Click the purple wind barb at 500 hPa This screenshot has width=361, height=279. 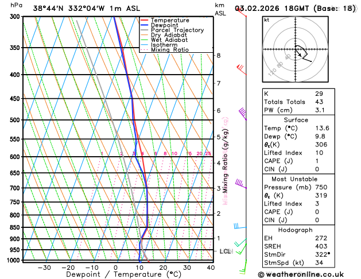[242, 114]
